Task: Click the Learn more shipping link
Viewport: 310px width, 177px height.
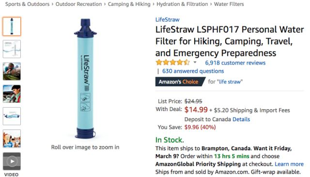Action: point(289,164)
